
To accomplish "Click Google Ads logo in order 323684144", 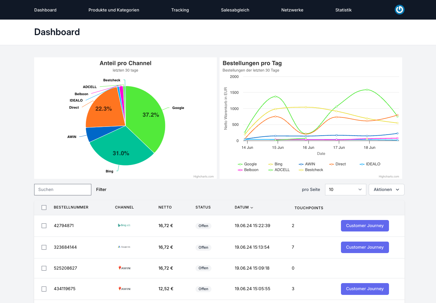I will coord(124,247).
